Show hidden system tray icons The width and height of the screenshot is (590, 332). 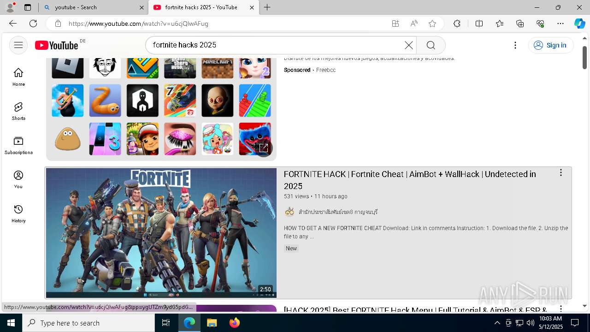click(497, 323)
